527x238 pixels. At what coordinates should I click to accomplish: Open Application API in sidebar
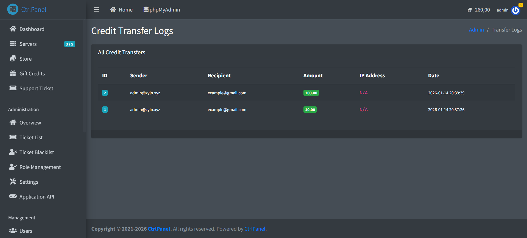(x=37, y=197)
